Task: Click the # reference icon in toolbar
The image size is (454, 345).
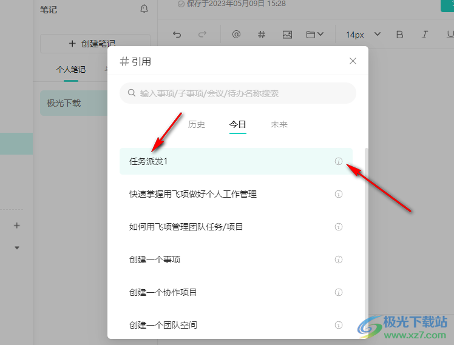Action: pyautogui.click(x=262, y=35)
